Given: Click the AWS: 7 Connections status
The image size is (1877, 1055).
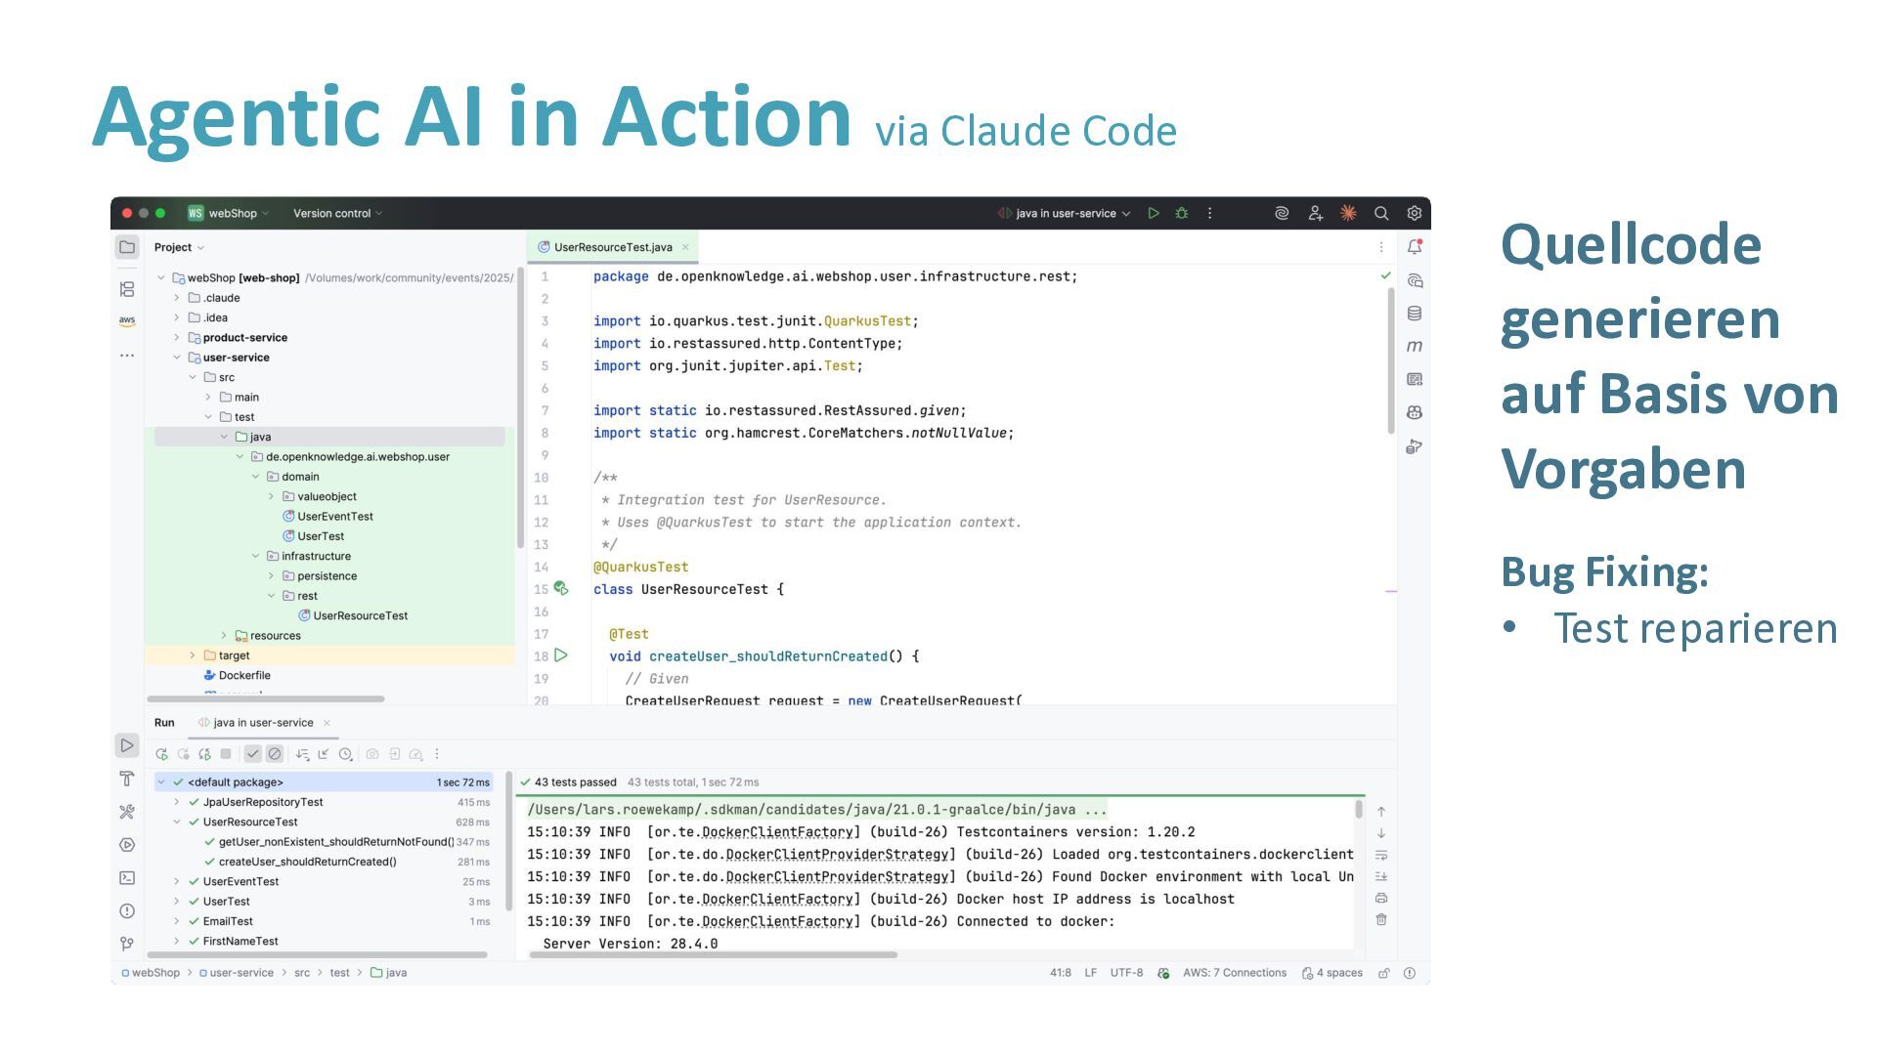Looking at the screenshot, I should pos(1234,973).
